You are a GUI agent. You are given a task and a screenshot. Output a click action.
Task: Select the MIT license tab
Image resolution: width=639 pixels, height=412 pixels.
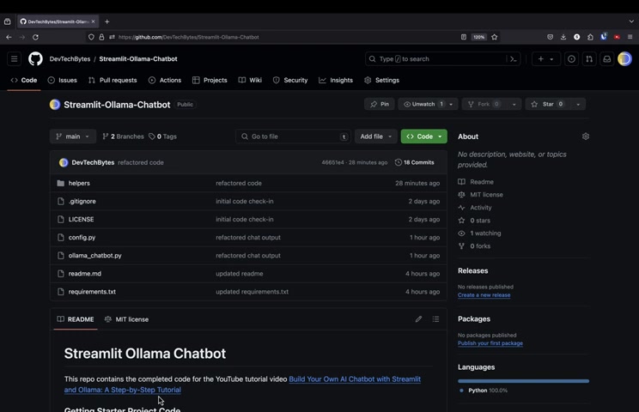click(x=127, y=319)
